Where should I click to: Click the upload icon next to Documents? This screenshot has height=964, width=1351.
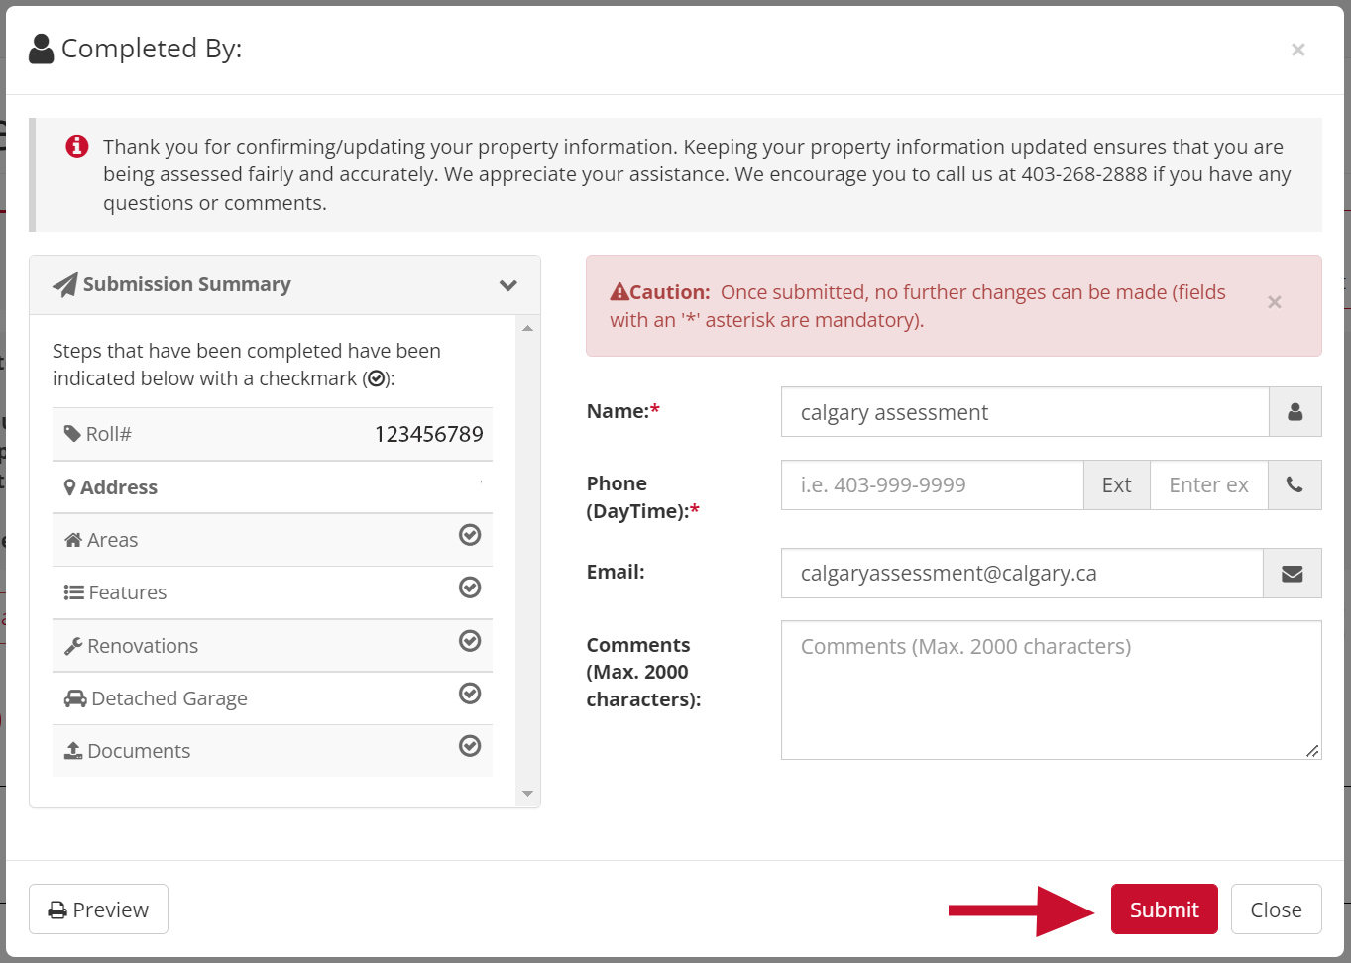click(73, 751)
